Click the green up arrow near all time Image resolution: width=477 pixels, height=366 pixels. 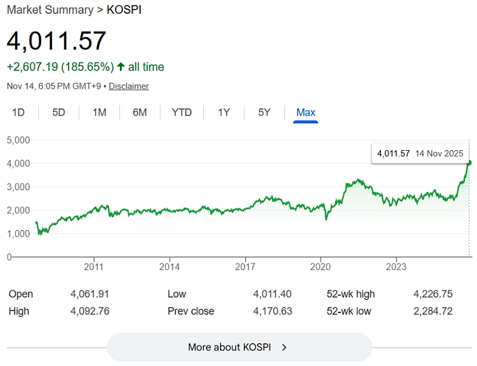point(120,67)
